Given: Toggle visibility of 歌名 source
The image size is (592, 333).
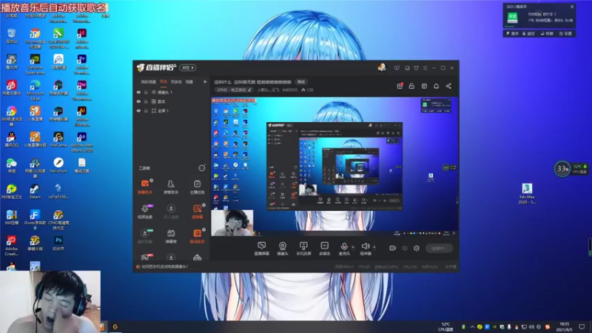Looking at the screenshot, I should click(x=138, y=101).
